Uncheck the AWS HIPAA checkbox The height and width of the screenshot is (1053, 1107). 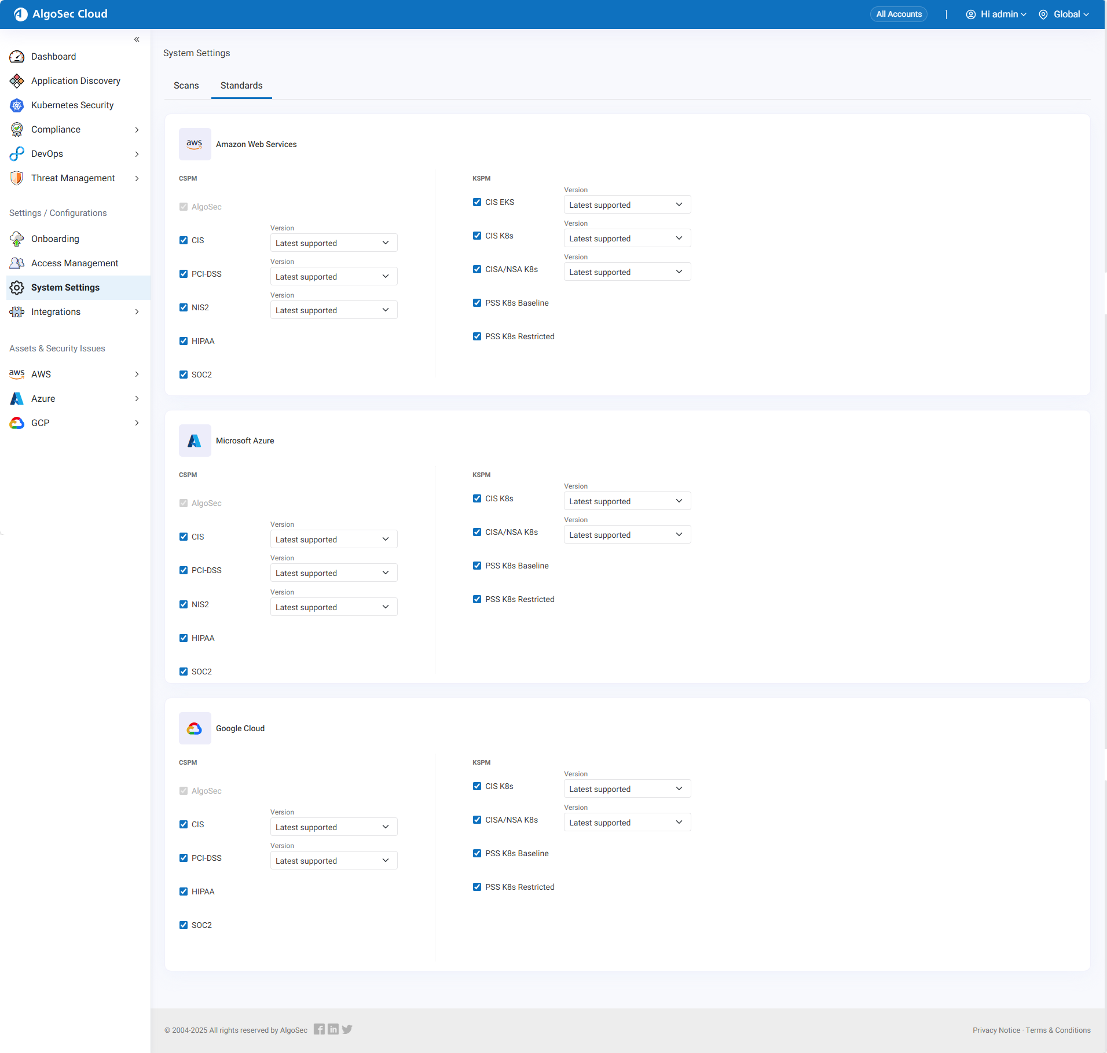184,341
